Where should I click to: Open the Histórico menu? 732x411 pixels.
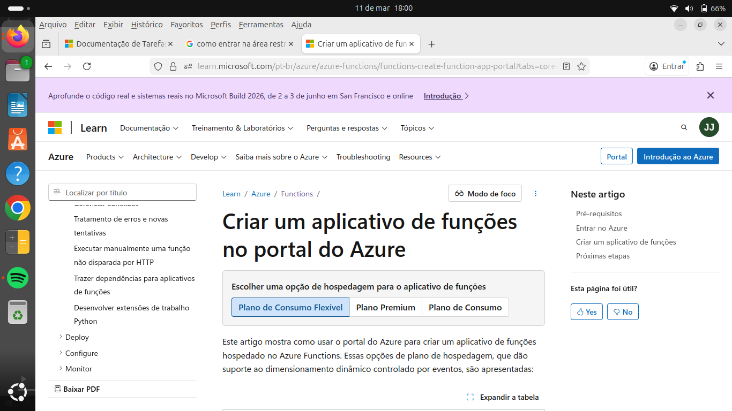147,25
